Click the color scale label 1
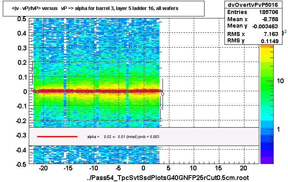The image size is (288, 182). click(279, 130)
